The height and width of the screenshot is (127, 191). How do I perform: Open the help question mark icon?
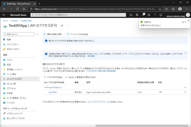pyautogui.click(x=155, y=15)
